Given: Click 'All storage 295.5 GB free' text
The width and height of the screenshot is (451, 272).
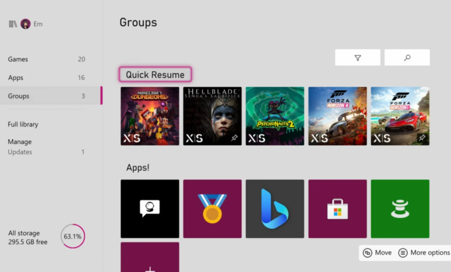Looking at the screenshot, I should click(x=28, y=237).
